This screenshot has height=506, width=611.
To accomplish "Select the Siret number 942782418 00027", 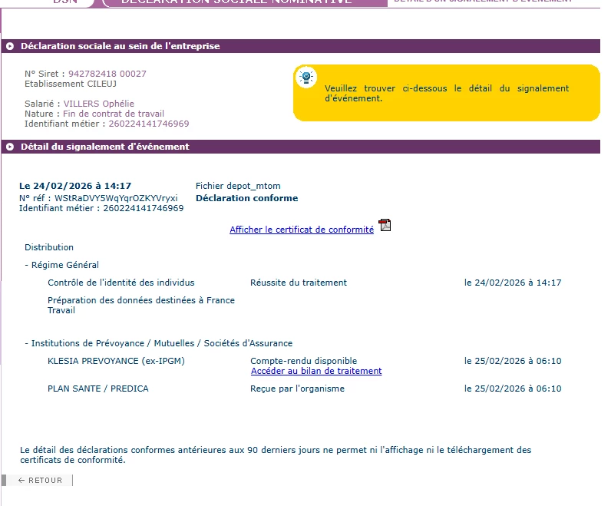I will point(107,74).
